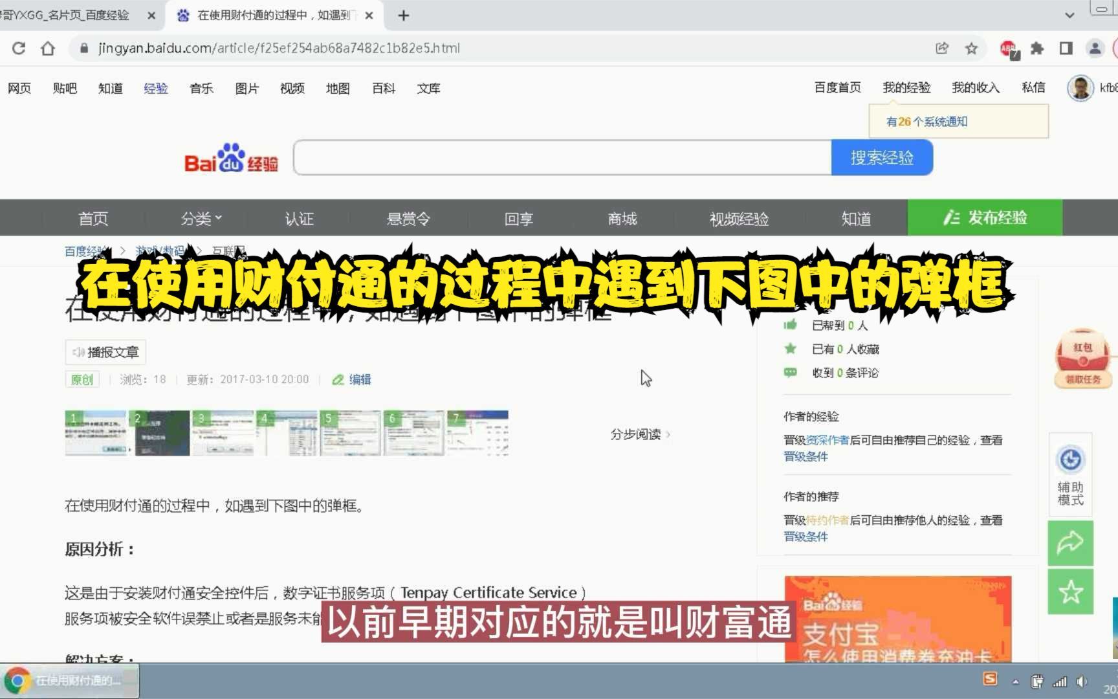
Task: Open step thumbnail 2
Action: pyautogui.click(x=159, y=433)
